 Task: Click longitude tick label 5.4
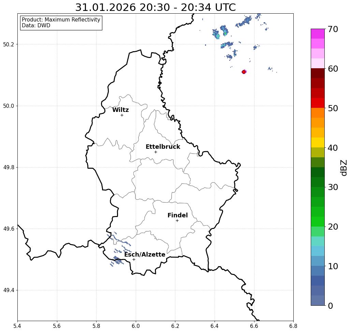click(x=17, y=326)
